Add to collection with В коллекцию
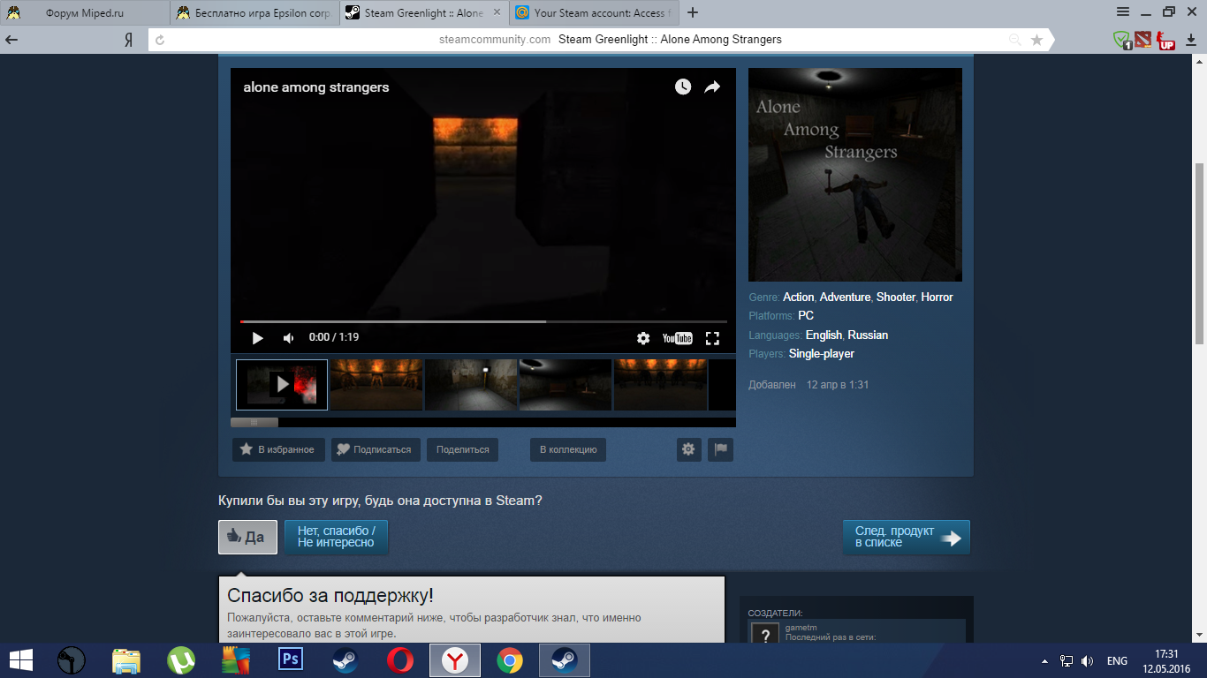Image resolution: width=1207 pixels, height=678 pixels. [568, 449]
